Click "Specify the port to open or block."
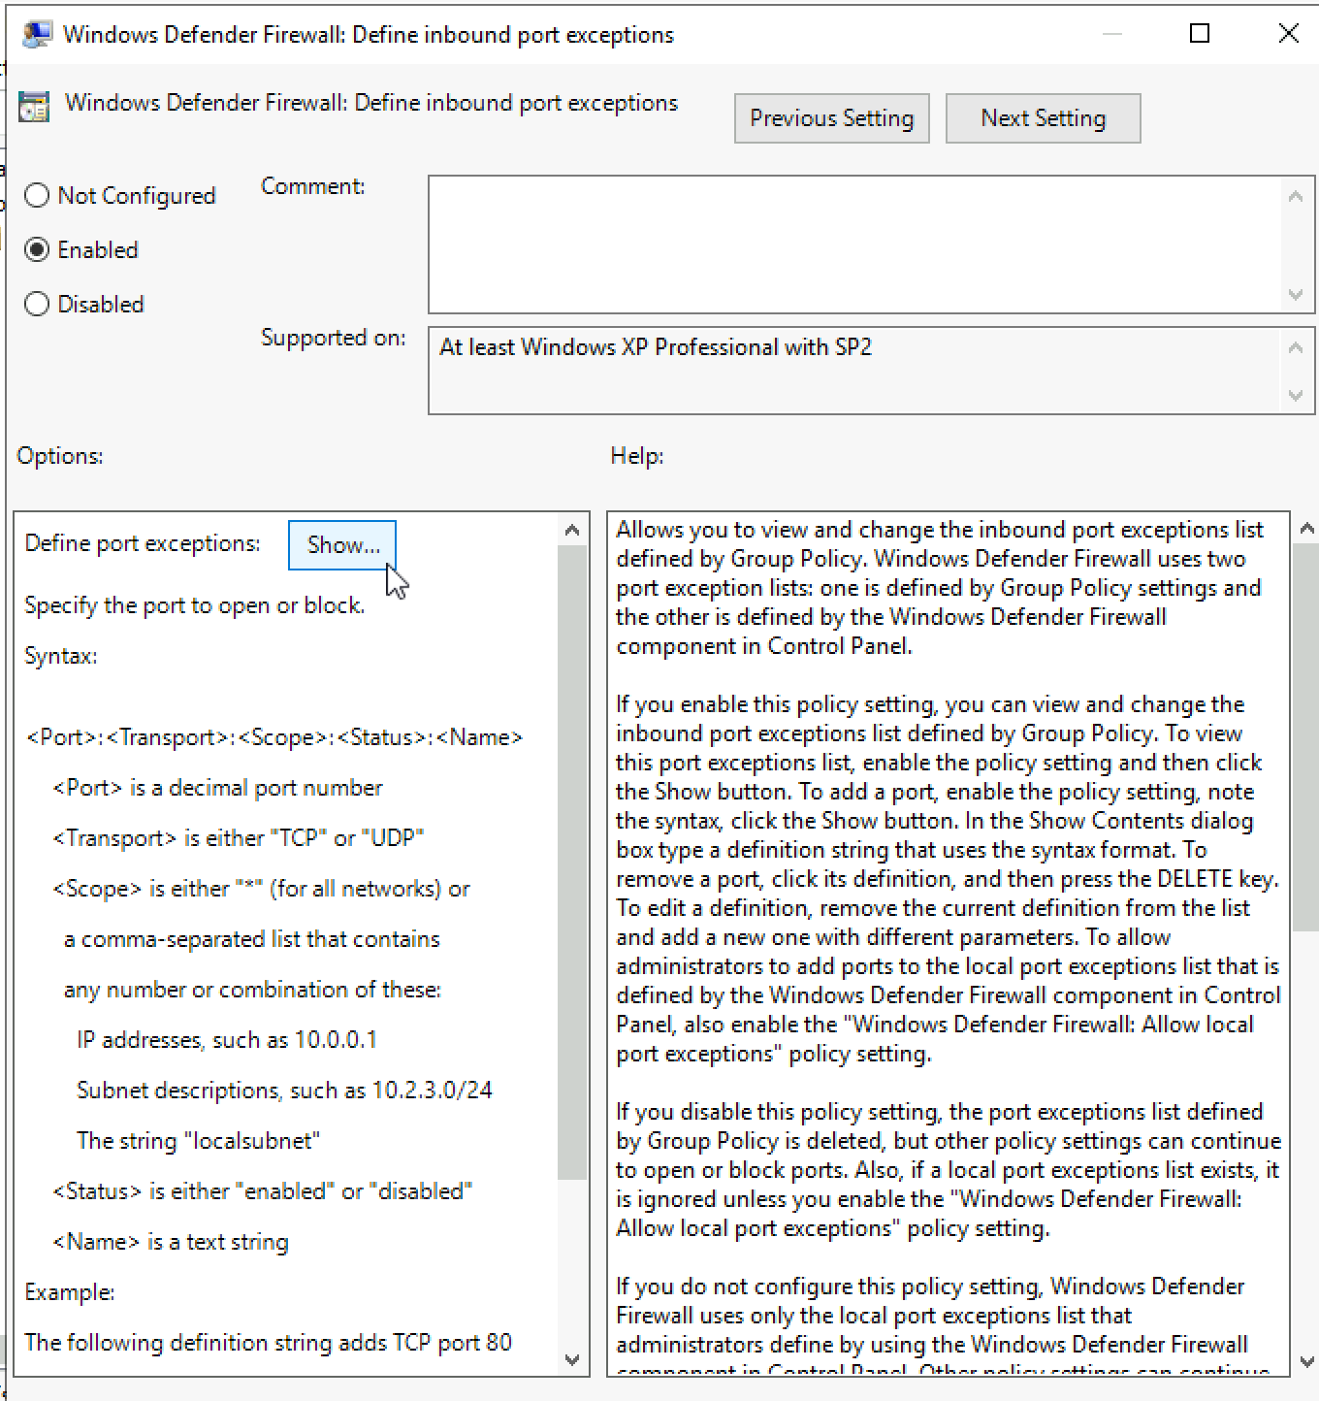The height and width of the screenshot is (1401, 1319). point(195,605)
